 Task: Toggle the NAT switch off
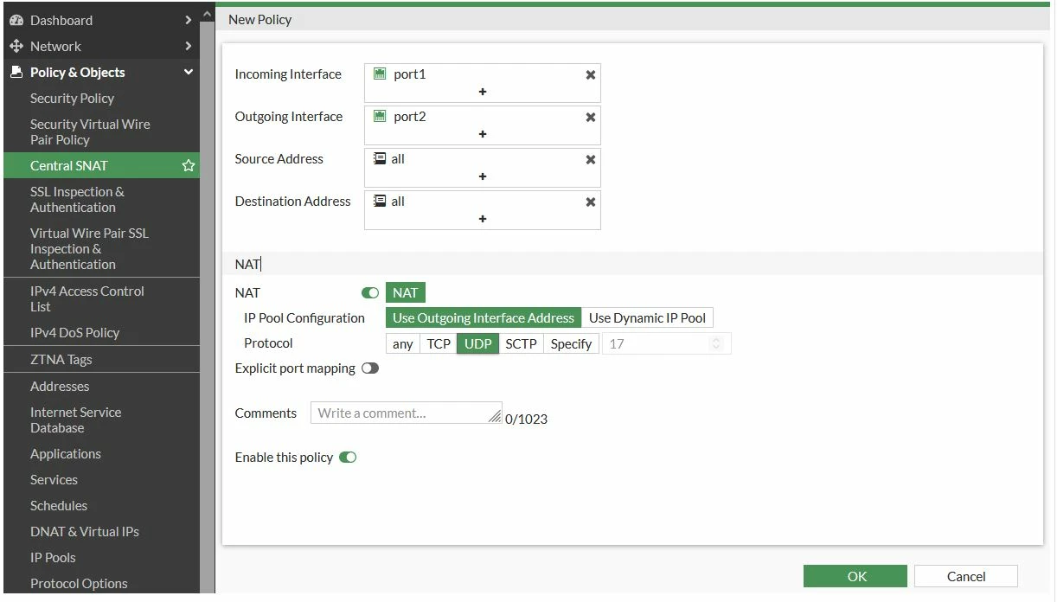click(370, 293)
